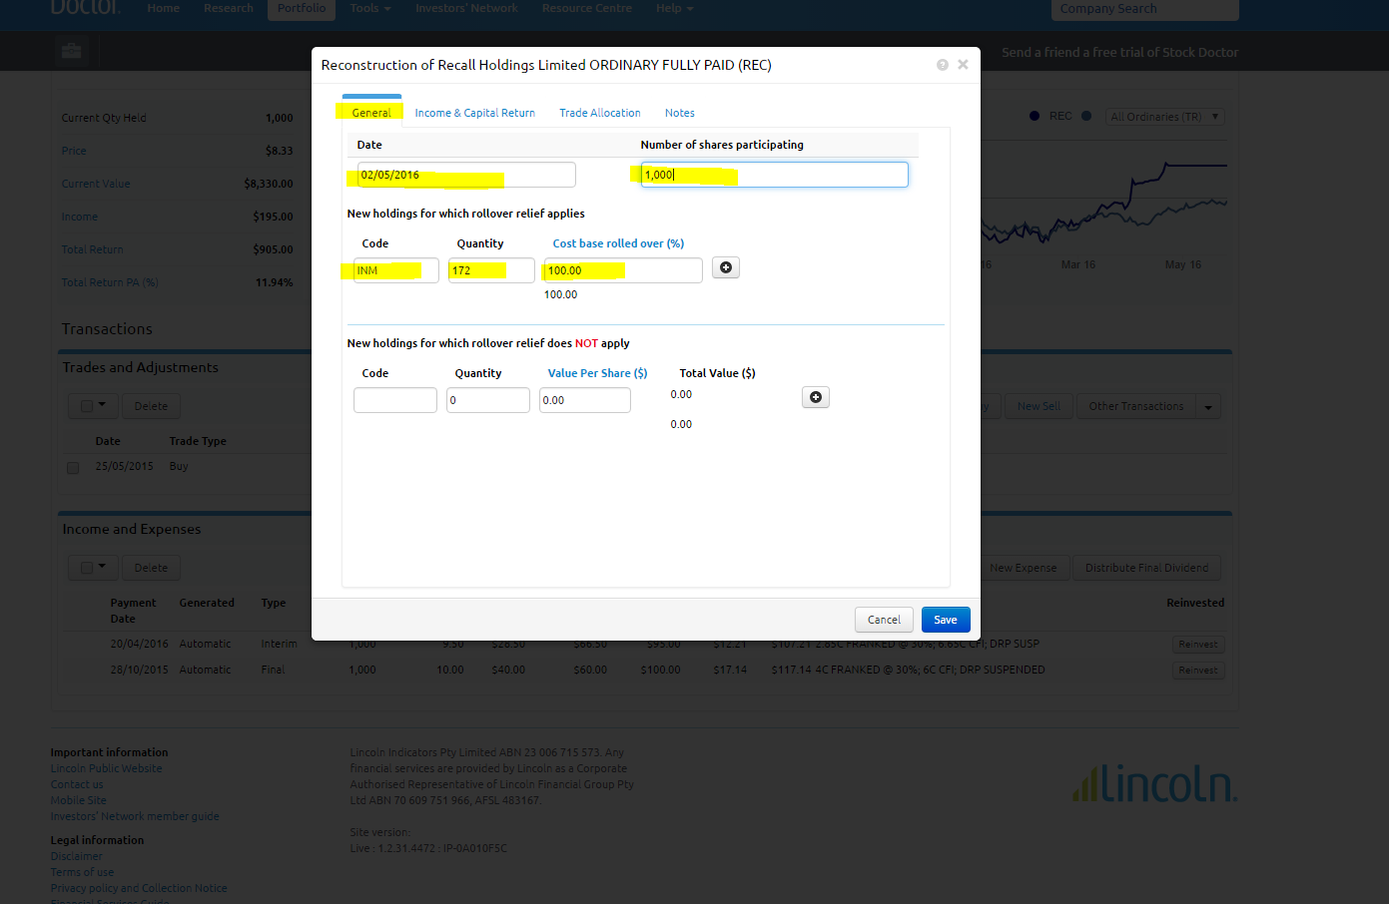Viewport: 1389px width, 904px height.
Task: Open the Research menu item
Action: (229, 8)
